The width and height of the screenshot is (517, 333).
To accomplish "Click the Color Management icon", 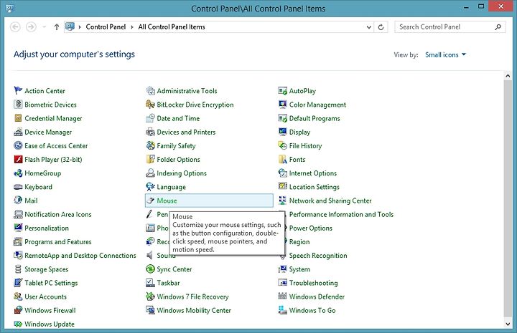I will (283, 105).
